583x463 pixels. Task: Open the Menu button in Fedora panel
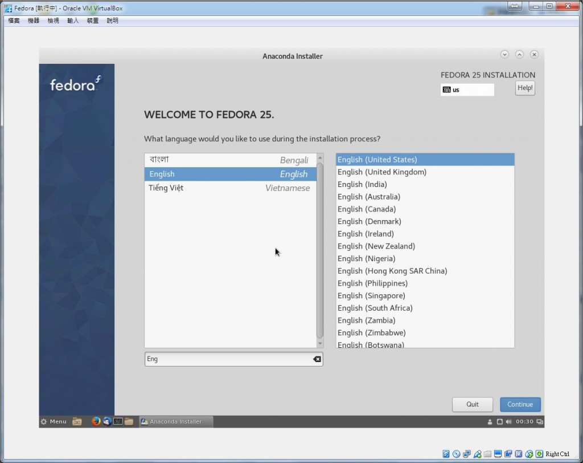[54, 421]
